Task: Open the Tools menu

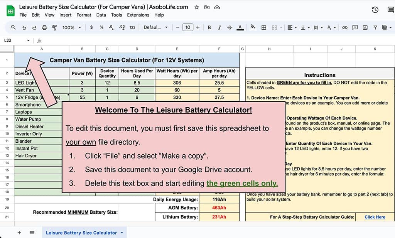Action: pos(116,15)
